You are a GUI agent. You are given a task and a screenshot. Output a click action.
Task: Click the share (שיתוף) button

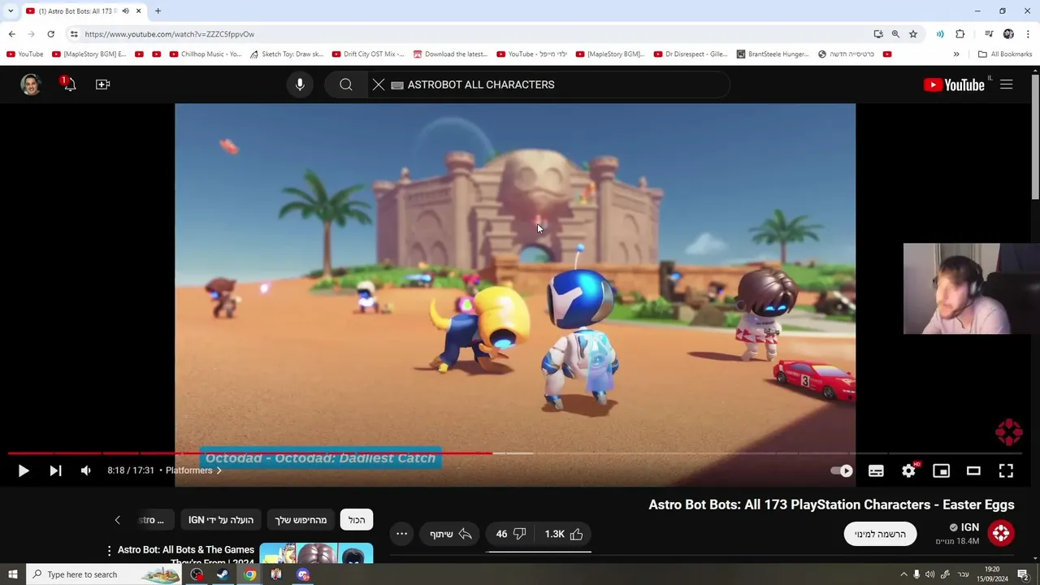[x=451, y=534]
